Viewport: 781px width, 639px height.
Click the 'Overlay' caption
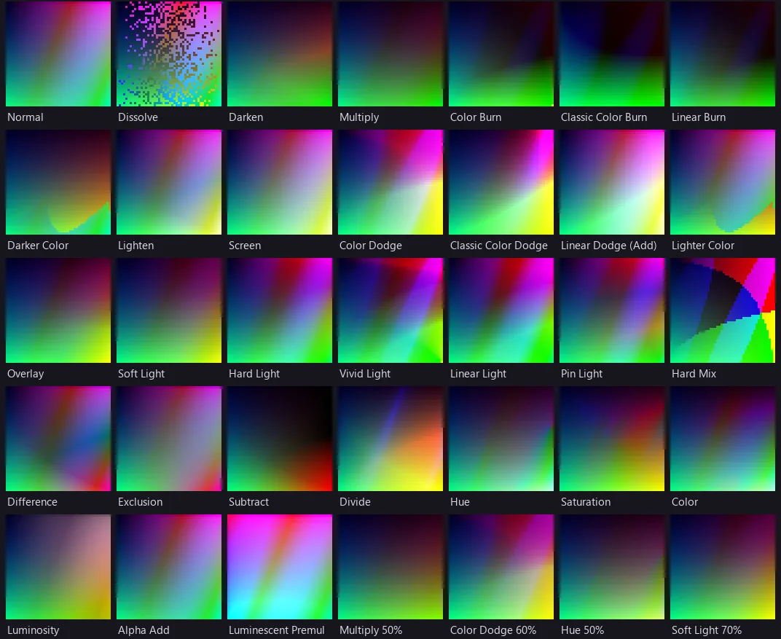(26, 374)
